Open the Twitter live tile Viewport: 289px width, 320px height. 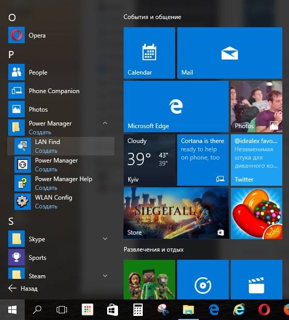click(x=257, y=160)
